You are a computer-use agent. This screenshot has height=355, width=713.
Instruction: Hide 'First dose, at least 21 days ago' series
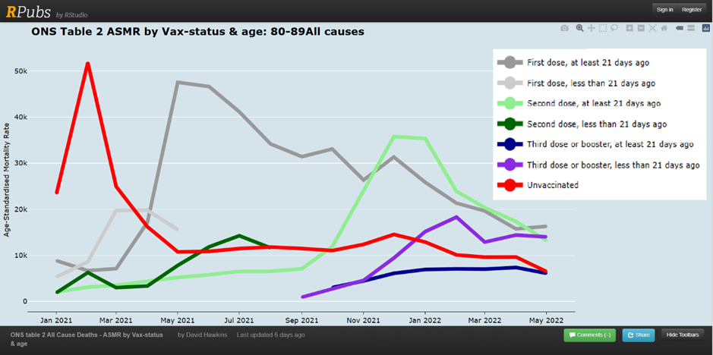point(588,63)
